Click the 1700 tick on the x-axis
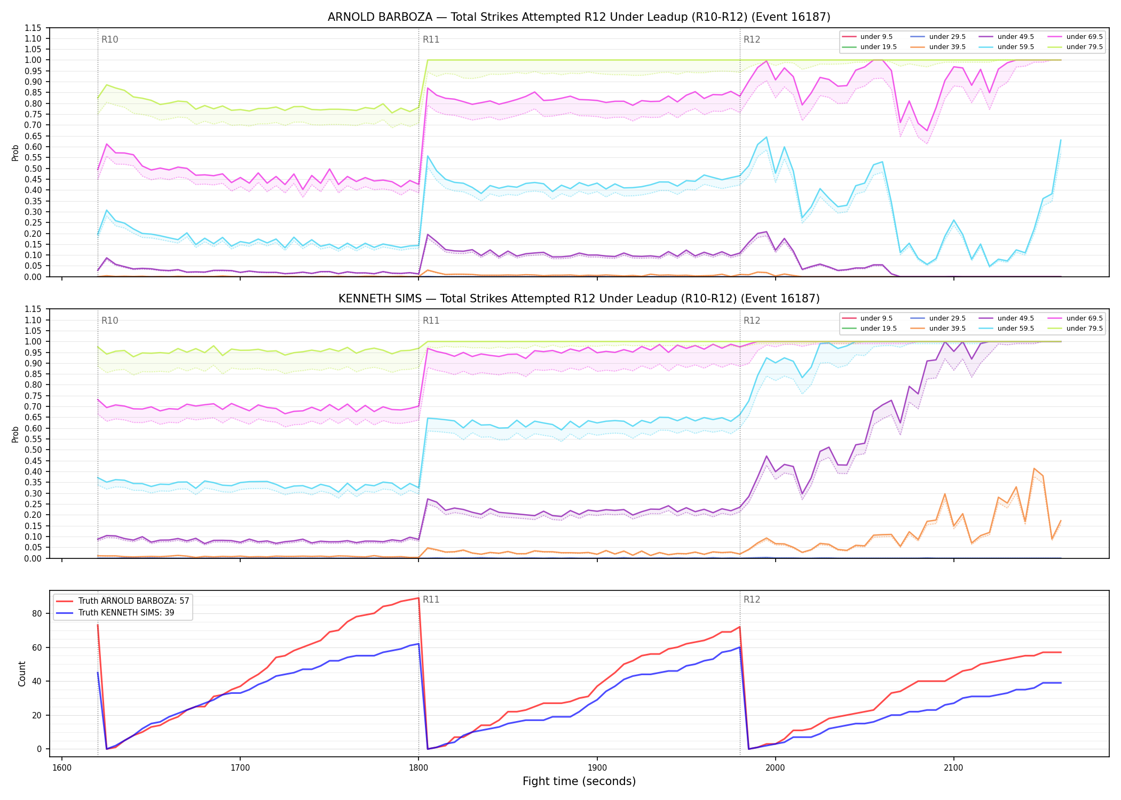1121x800 pixels. 240,768
